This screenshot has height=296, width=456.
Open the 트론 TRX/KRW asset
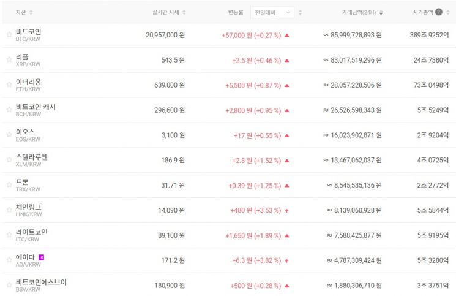pyautogui.click(x=28, y=185)
